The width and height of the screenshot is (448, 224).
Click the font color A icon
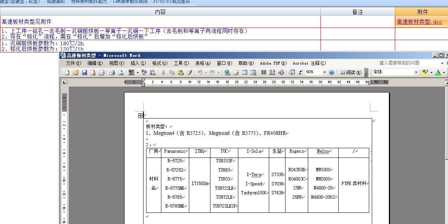(x=438, y=72)
